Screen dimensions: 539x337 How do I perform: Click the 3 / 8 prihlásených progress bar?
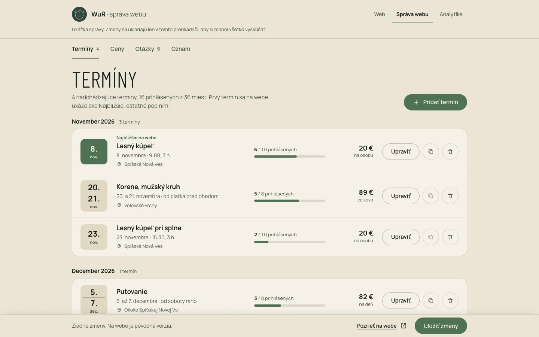pos(290,306)
